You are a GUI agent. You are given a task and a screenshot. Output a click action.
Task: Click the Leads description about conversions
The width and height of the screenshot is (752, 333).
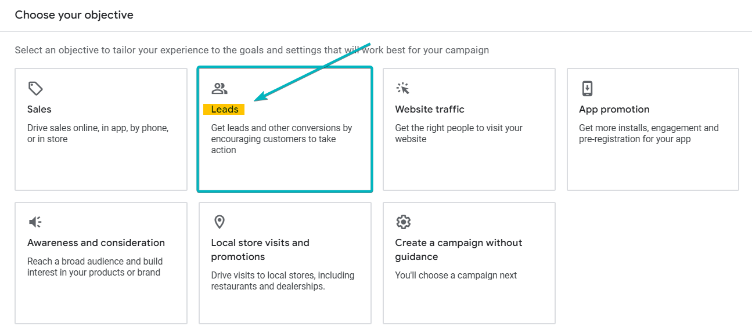[281, 139]
